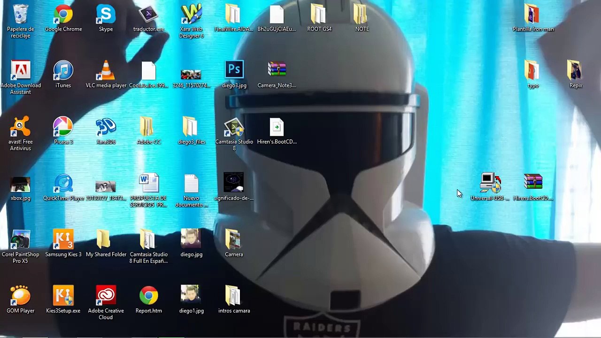Select the ROOT GS4 folder
Image resolution: width=601 pixels, height=338 pixels.
click(x=319, y=14)
